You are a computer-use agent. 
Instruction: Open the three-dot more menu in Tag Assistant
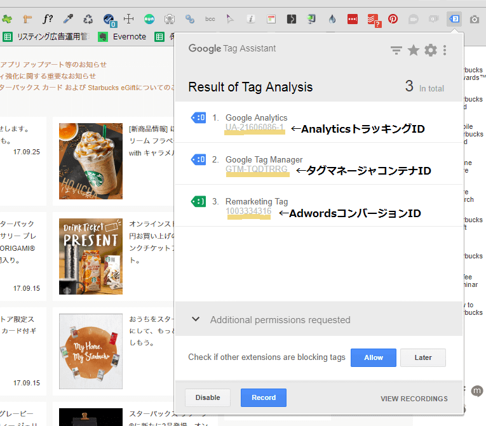click(445, 50)
